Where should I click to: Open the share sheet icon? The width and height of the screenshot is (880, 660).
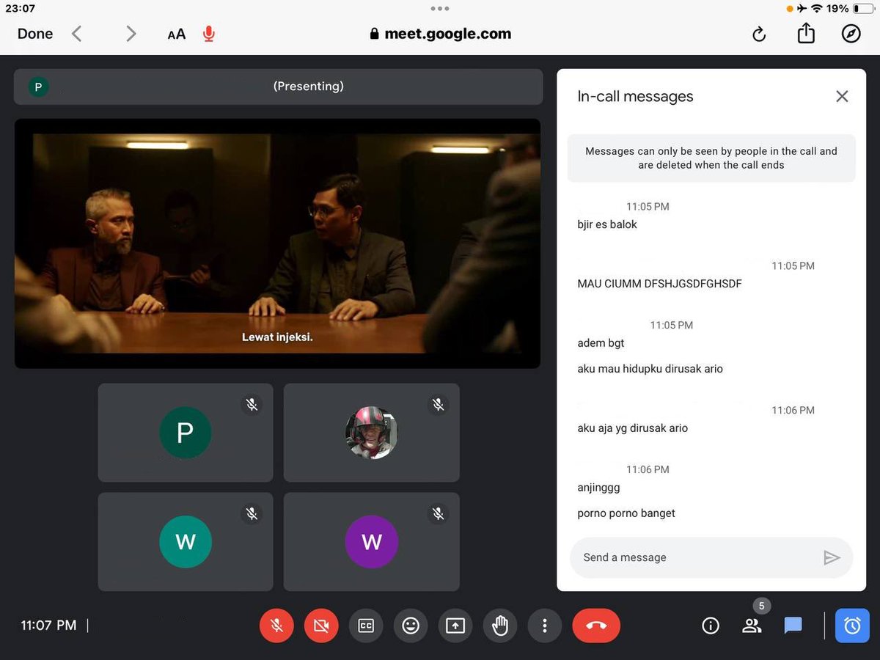pos(806,33)
